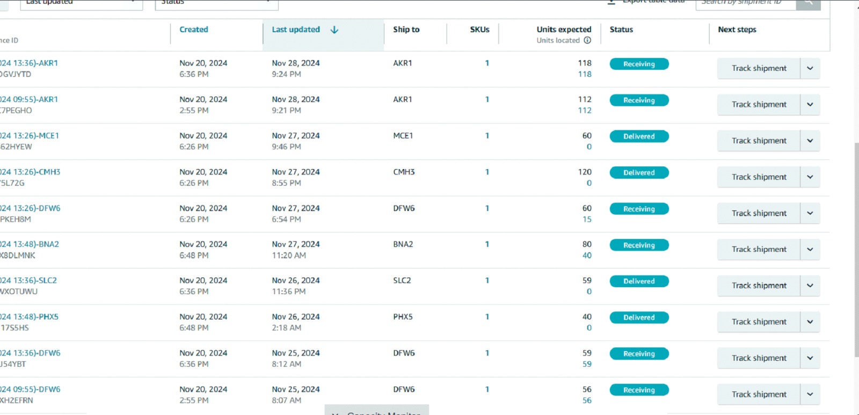
Task: Click Receiving status badge for BNA2 shipment
Action: [x=639, y=245]
